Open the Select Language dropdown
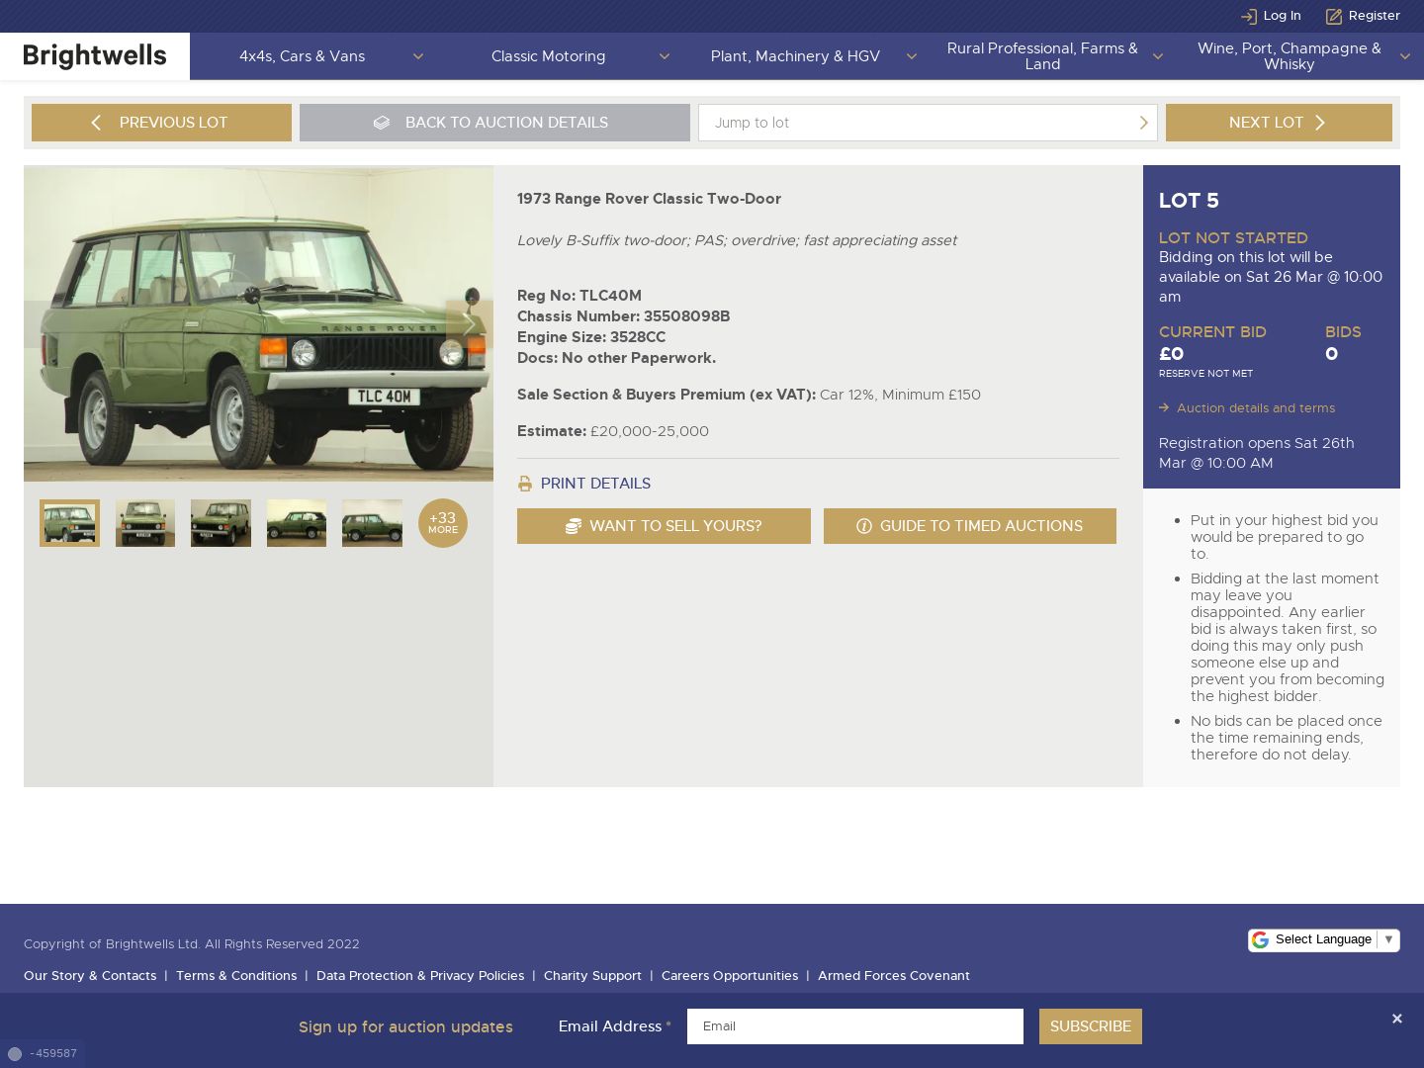Viewport: 1424px width, 1068px height. [x=1324, y=939]
